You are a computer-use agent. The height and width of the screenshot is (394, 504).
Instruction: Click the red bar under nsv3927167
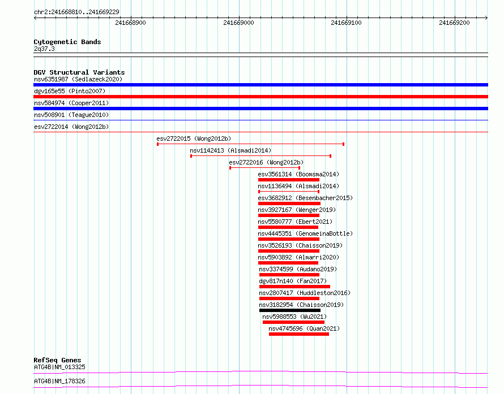pos(289,215)
